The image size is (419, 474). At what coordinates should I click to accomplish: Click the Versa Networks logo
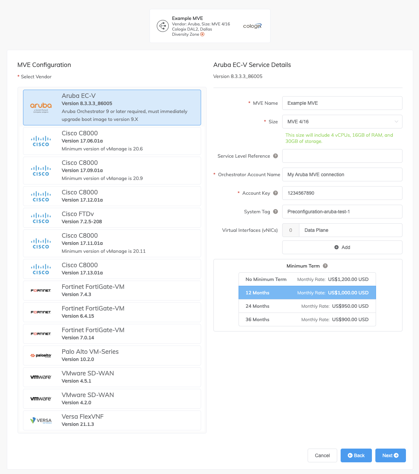(x=41, y=420)
